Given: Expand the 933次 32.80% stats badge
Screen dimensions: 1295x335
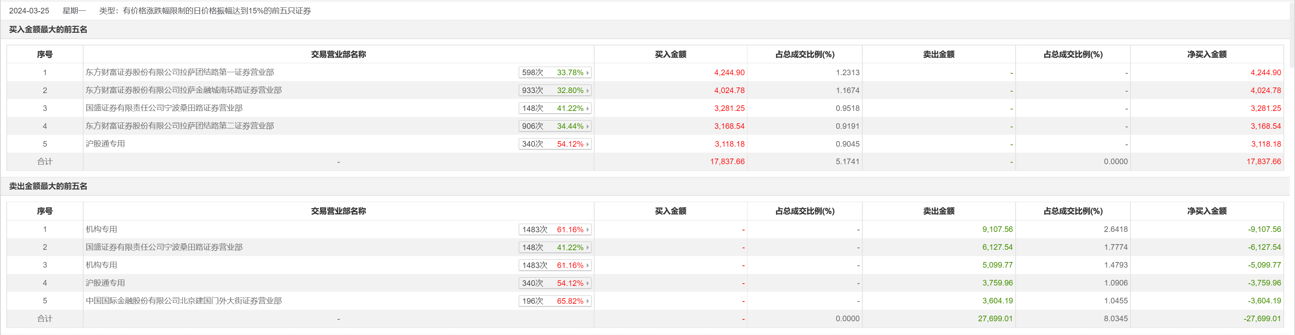Looking at the screenshot, I should pos(555,90).
